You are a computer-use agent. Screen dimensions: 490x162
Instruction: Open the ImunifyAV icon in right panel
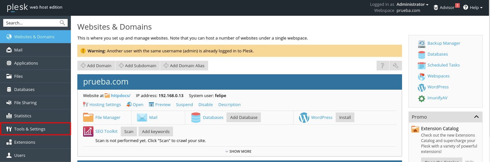point(421,98)
